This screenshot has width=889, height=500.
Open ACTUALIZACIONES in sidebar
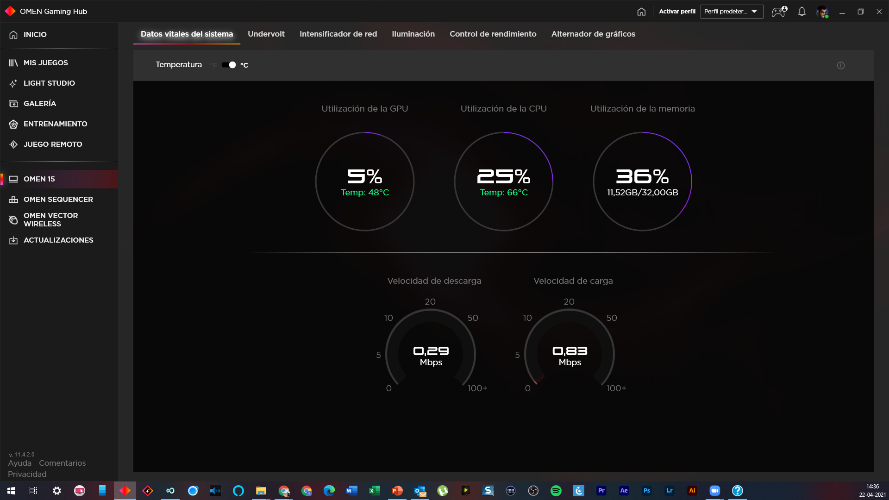pyautogui.click(x=59, y=240)
